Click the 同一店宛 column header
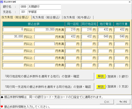This screenshot has width=132, height=109. 73,24
